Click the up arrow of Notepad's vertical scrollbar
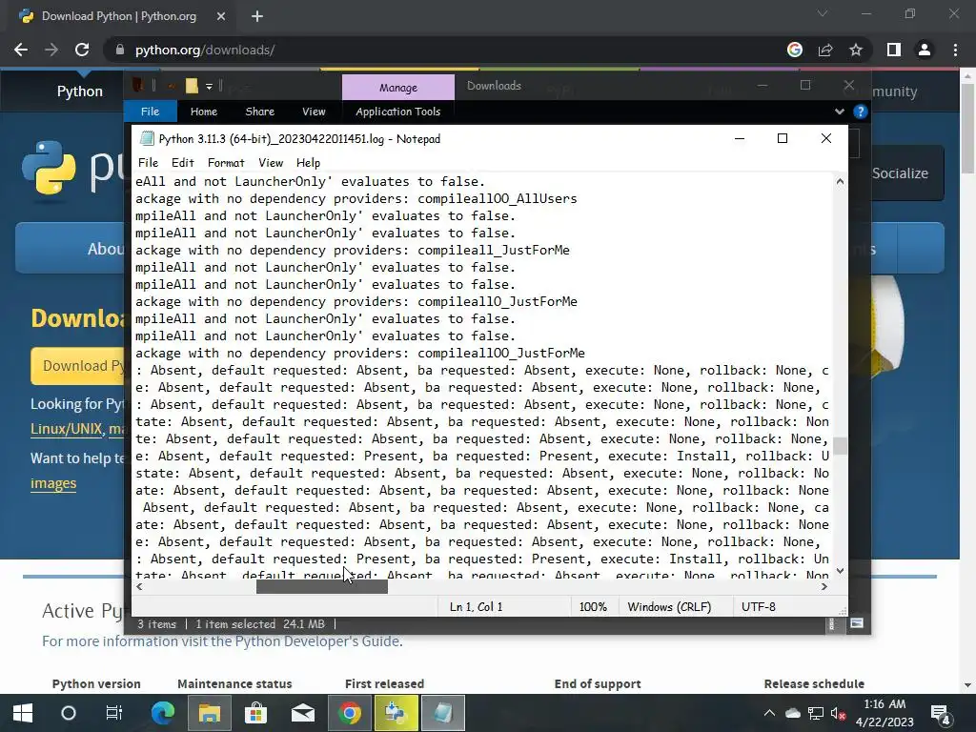The width and height of the screenshot is (976, 732). (x=840, y=182)
